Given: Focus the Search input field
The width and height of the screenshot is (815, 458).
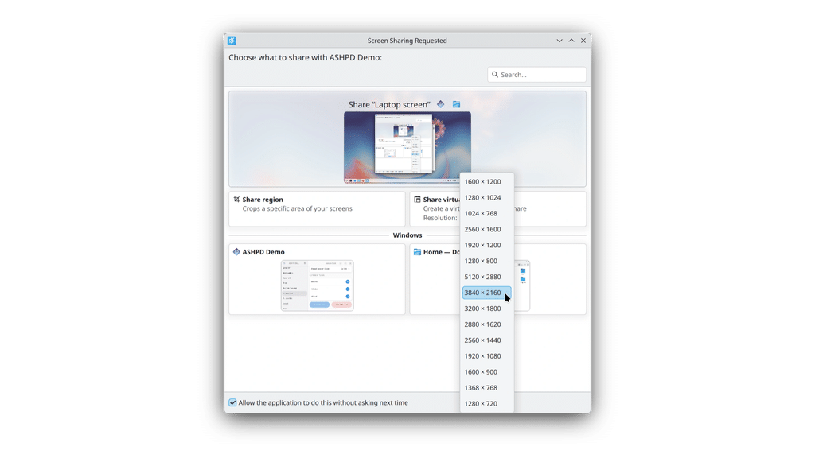Looking at the screenshot, I should coord(536,75).
